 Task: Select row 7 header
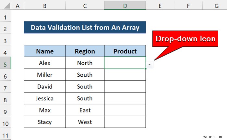pos(6,86)
